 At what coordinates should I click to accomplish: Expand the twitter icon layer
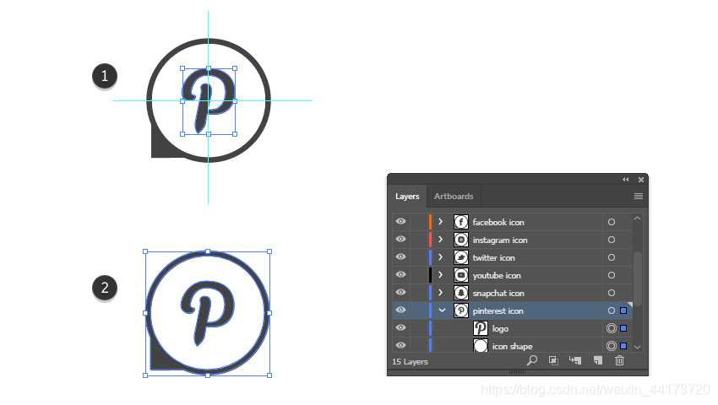[x=440, y=257]
